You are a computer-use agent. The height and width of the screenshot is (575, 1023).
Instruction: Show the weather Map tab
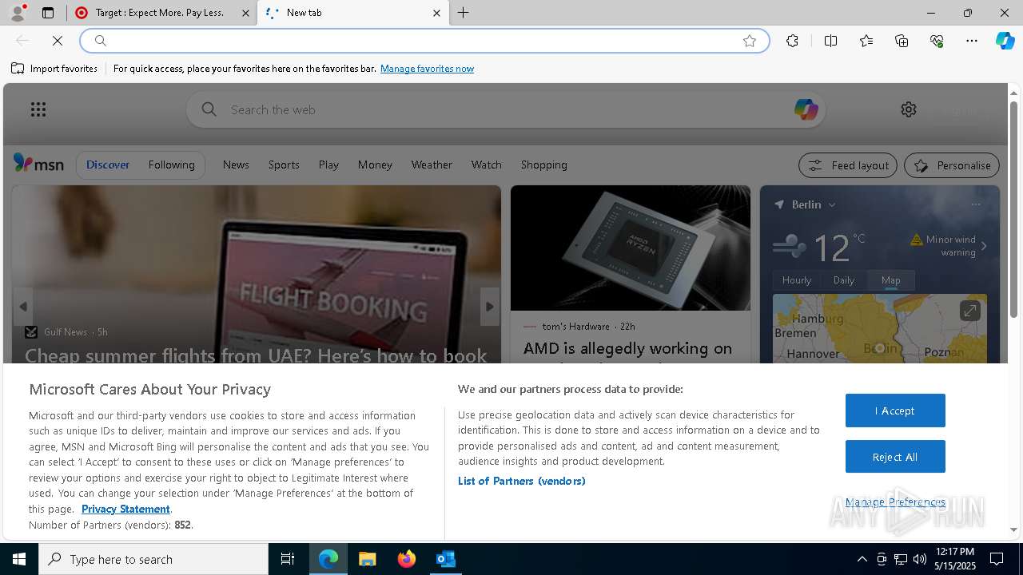pos(890,280)
